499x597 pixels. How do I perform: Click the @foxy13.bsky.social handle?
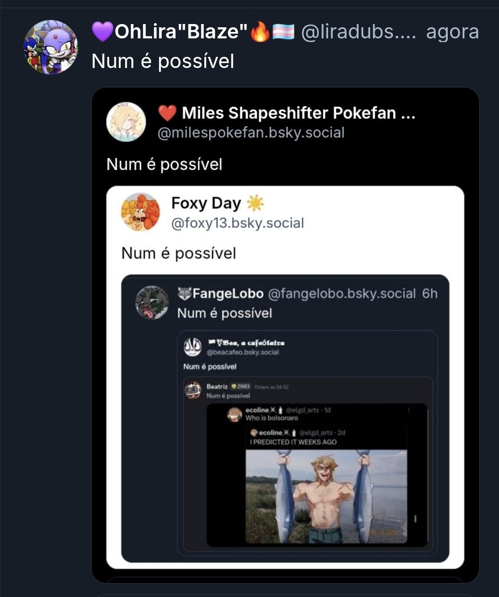click(237, 223)
